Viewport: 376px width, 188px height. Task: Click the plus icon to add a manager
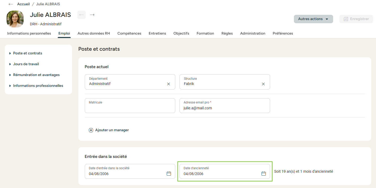(x=91, y=130)
